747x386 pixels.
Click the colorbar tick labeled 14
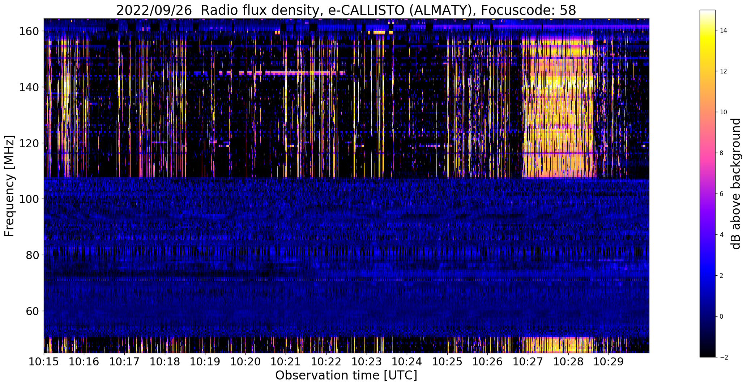tap(723, 31)
